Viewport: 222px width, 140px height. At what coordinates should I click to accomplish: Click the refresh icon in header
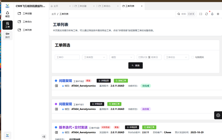tap(206, 14)
